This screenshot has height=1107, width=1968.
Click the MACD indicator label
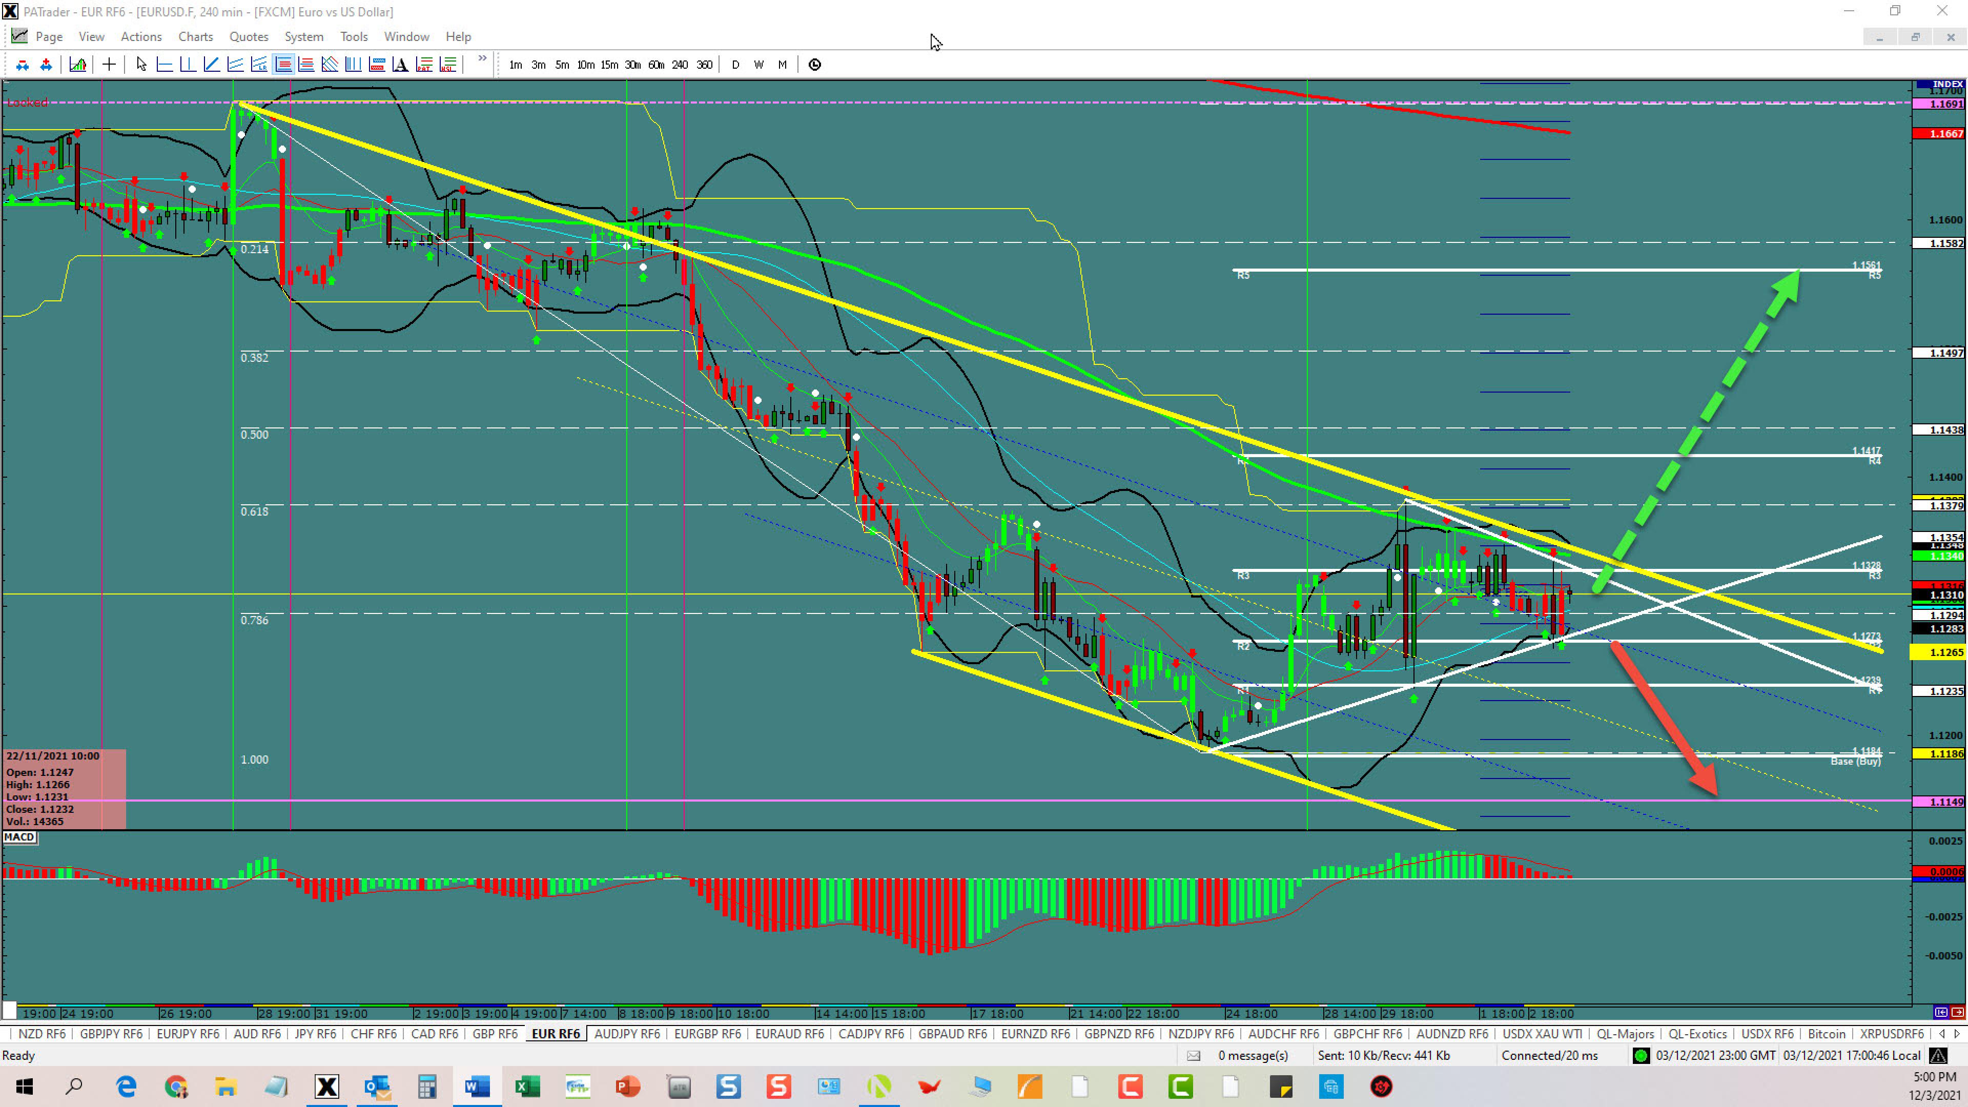pyautogui.click(x=19, y=837)
